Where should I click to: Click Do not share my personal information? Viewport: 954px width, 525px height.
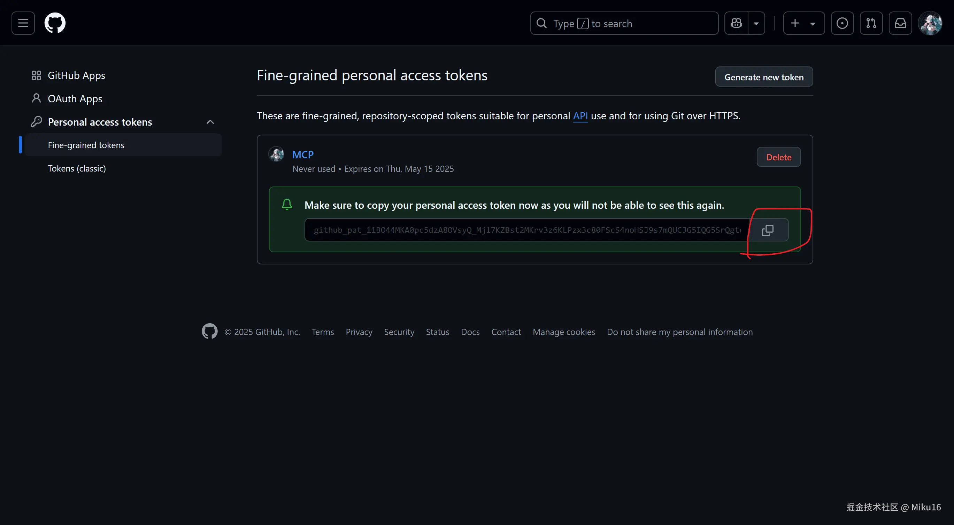pyautogui.click(x=679, y=332)
